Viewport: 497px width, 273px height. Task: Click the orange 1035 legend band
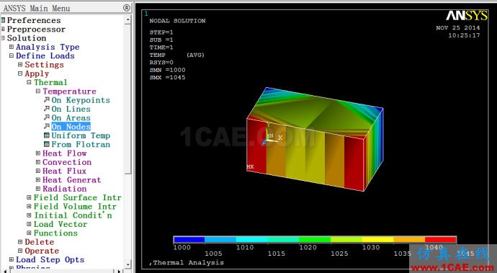(409, 239)
